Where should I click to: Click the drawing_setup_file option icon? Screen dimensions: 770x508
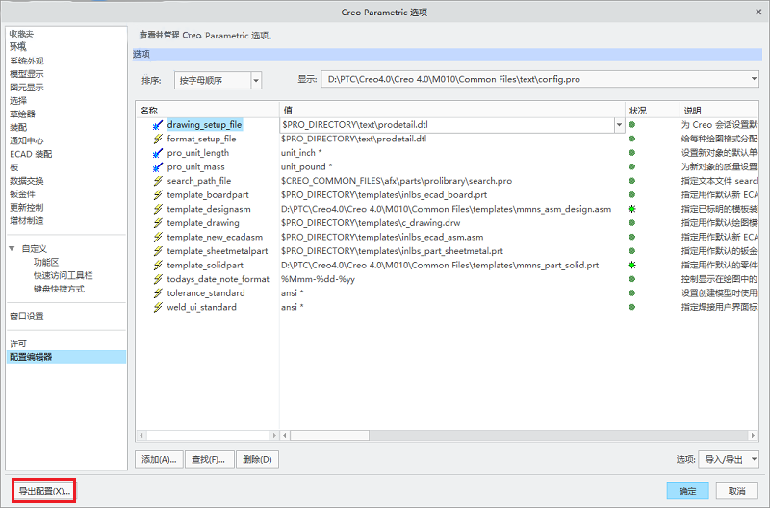tap(157, 125)
